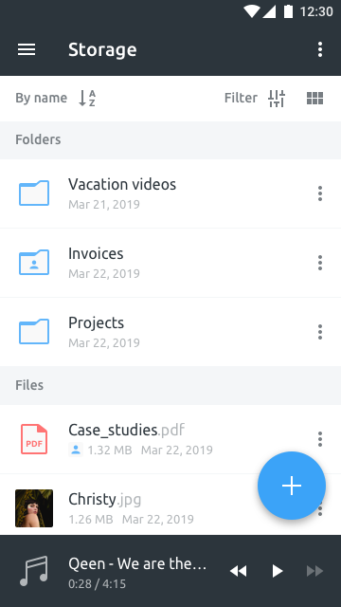The height and width of the screenshot is (607, 341).
Task: Toggle A-Z sort order icon
Action: [x=87, y=98]
